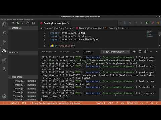The image size is (161, 120).
Task: Open the Extensions view in activity bar
Action: click(x=4, y=60)
